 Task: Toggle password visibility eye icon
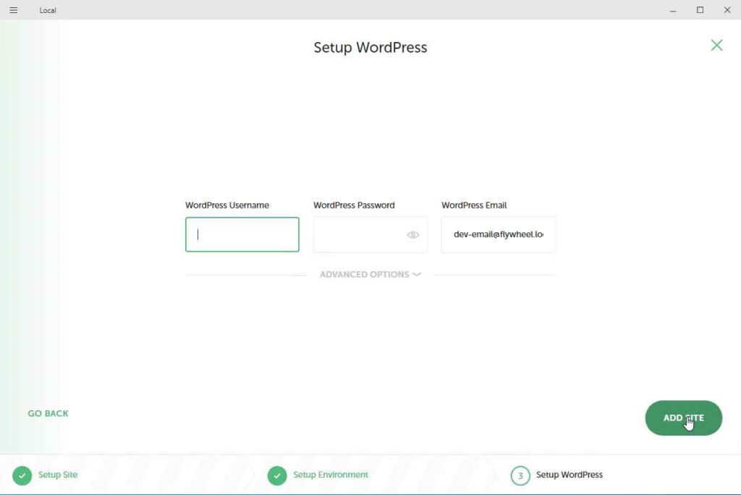pyautogui.click(x=412, y=234)
